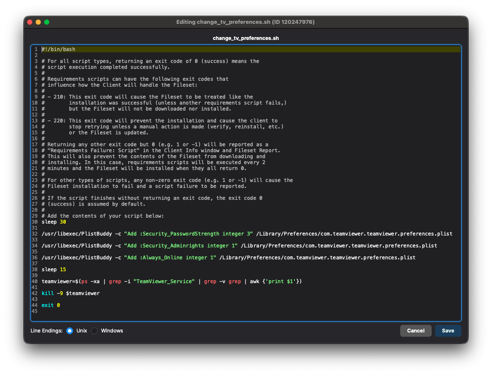Click the change_tv_preferences.sh filename header
The width and height of the screenshot is (492, 375).
(x=246, y=38)
